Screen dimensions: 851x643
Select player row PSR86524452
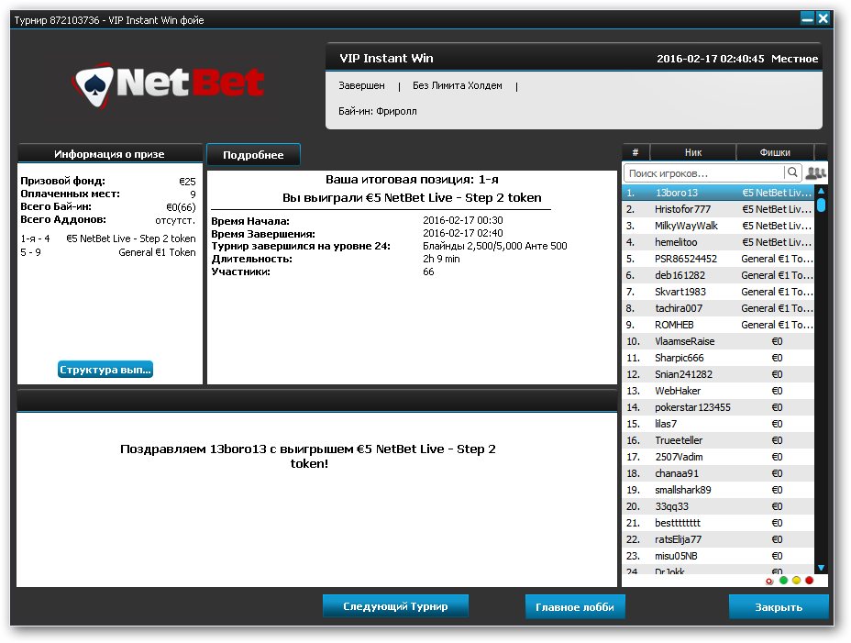pyautogui.click(x=718, y=259)
